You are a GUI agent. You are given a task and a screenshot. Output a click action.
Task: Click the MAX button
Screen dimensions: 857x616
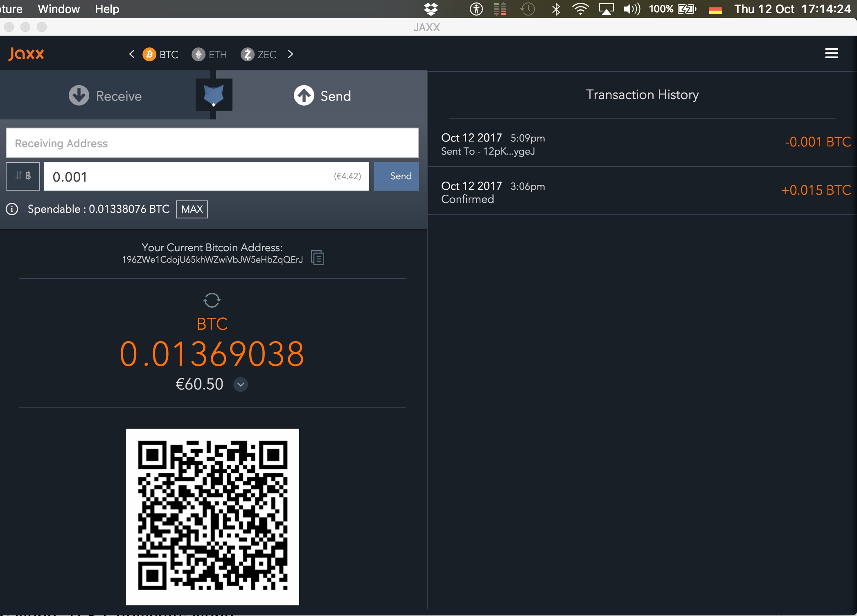[192, 209]
